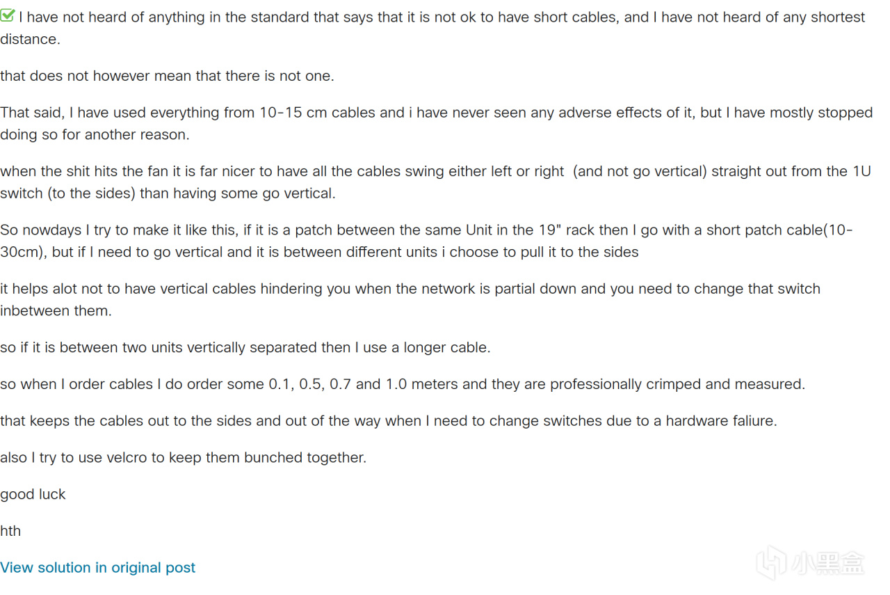Click the line about two units vertically separated

(x=245, y=347)
